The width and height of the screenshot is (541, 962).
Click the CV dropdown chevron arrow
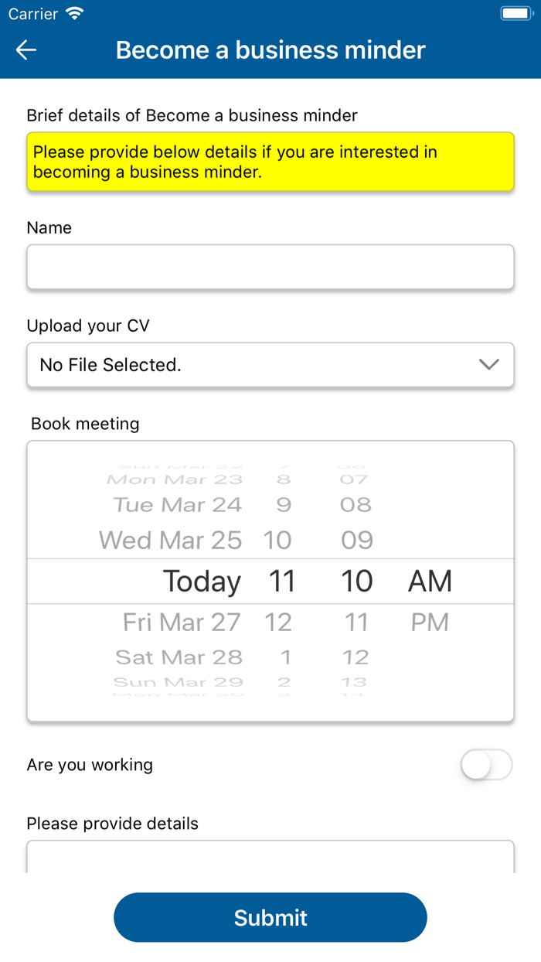(x=489, y=365)
